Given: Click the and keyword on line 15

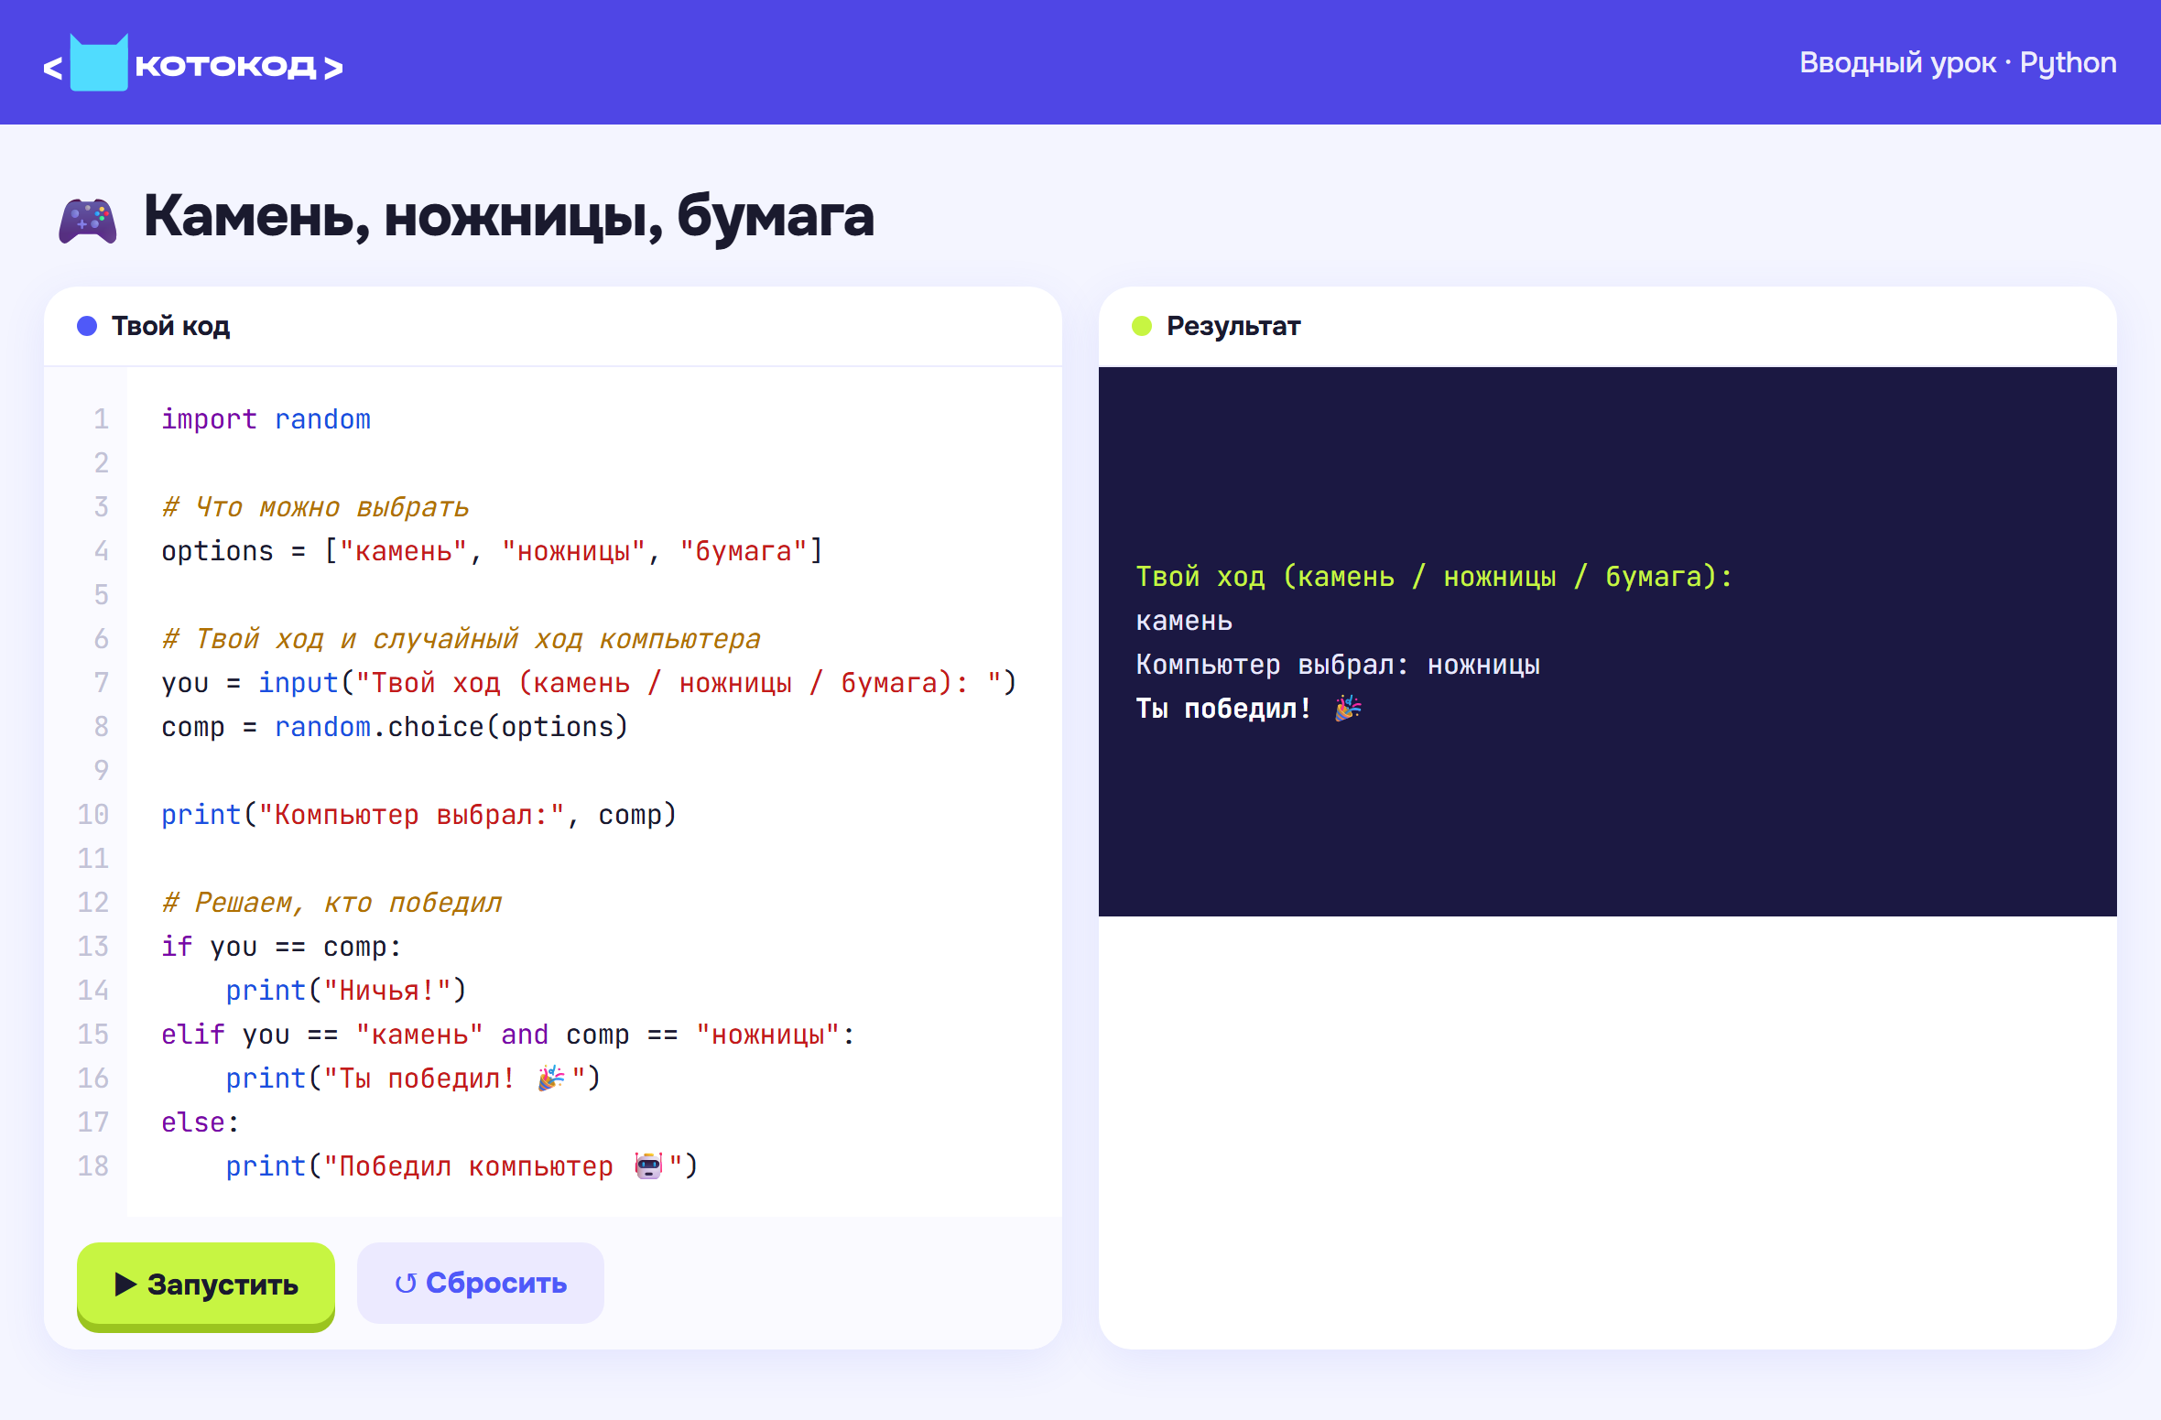Looking at the screenshot, I should [x=525, y=1034].
